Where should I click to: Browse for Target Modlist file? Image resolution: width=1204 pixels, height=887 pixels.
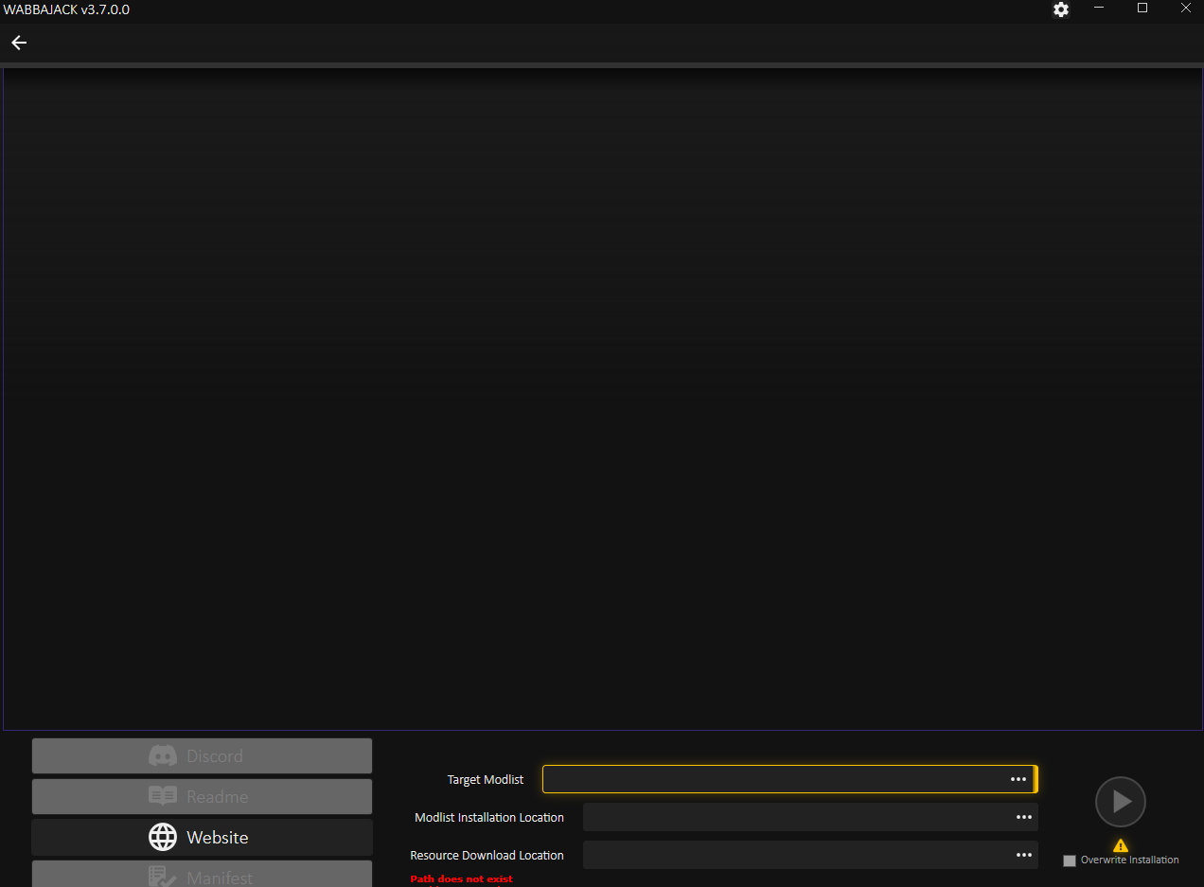[1018, 779]
